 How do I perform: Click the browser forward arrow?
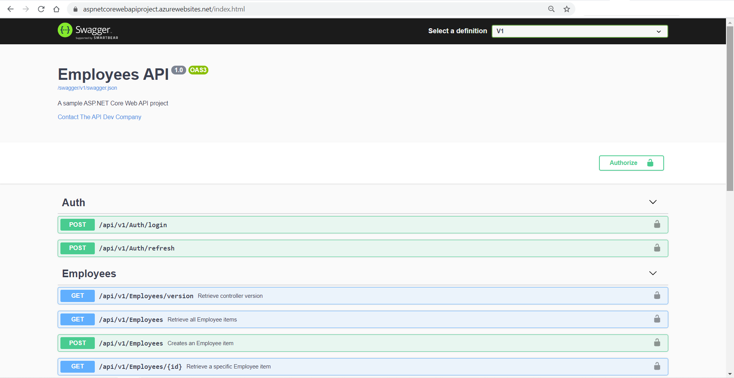pos(26,9)
